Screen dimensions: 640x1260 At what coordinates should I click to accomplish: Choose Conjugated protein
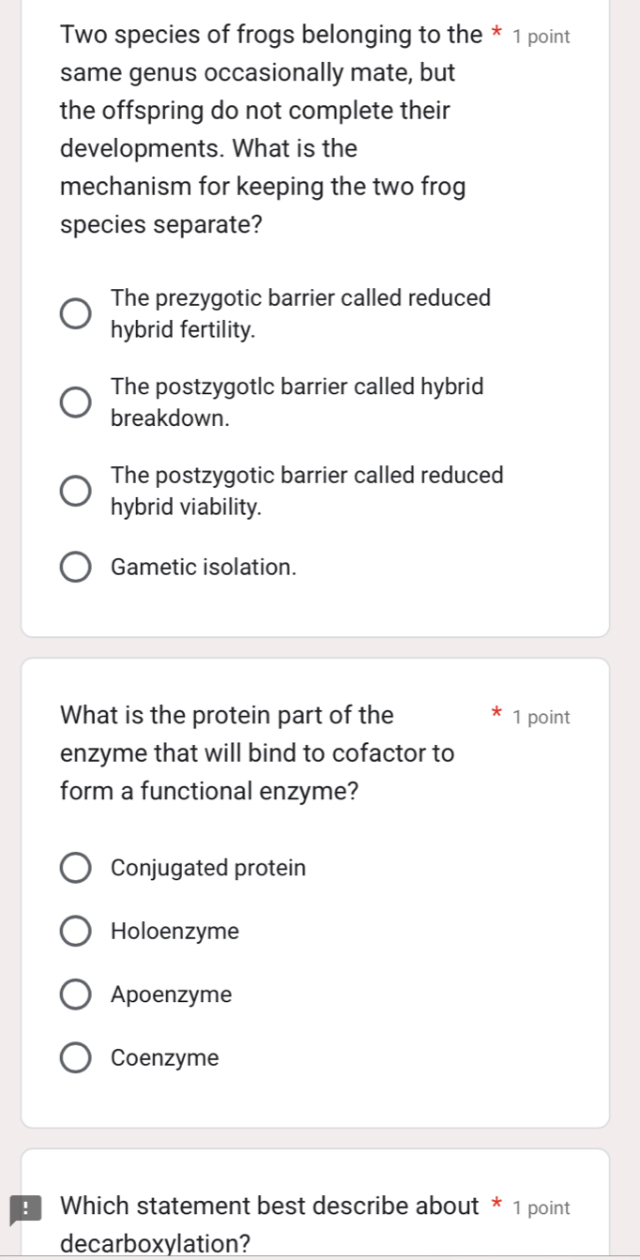[75, 867]
